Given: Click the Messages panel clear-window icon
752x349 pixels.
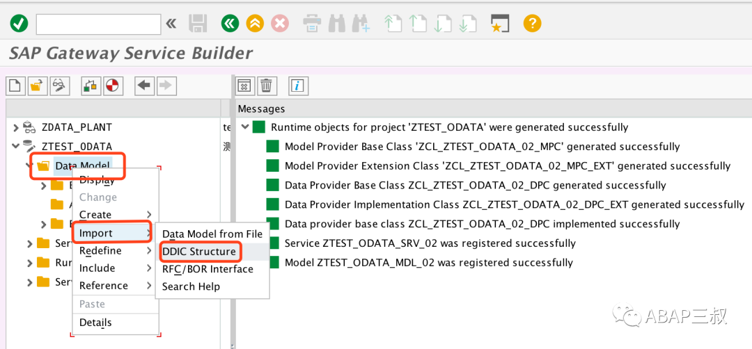Looking at the screenshot, I should tap(244, 86).
